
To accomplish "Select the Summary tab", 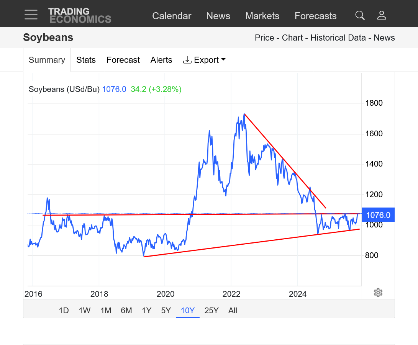I will coord(47,60).
